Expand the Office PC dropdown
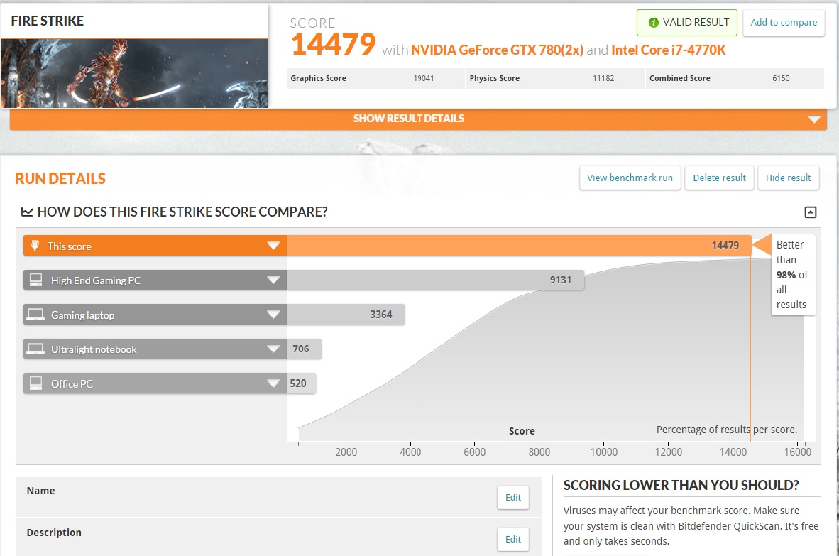Viewport: 839px width, 556px height. 273,383
